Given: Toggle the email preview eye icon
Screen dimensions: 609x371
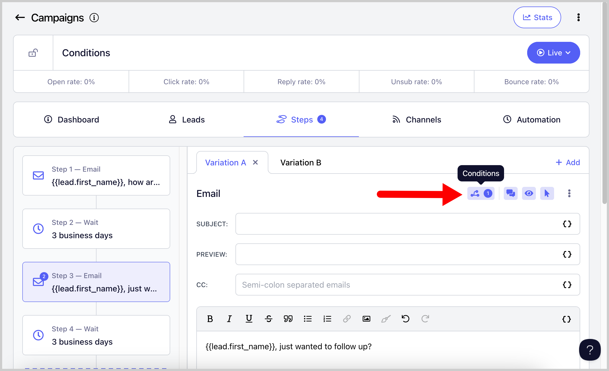Looking at the screenshot, I should [x=529, y=193].
